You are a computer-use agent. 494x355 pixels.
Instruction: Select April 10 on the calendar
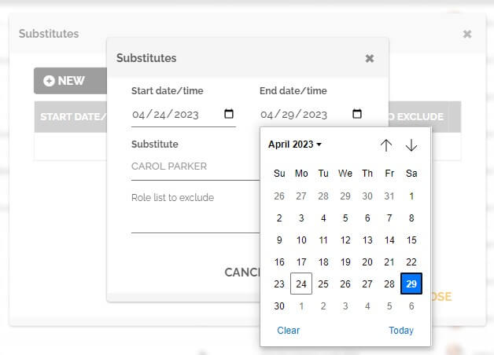(301, 240)
